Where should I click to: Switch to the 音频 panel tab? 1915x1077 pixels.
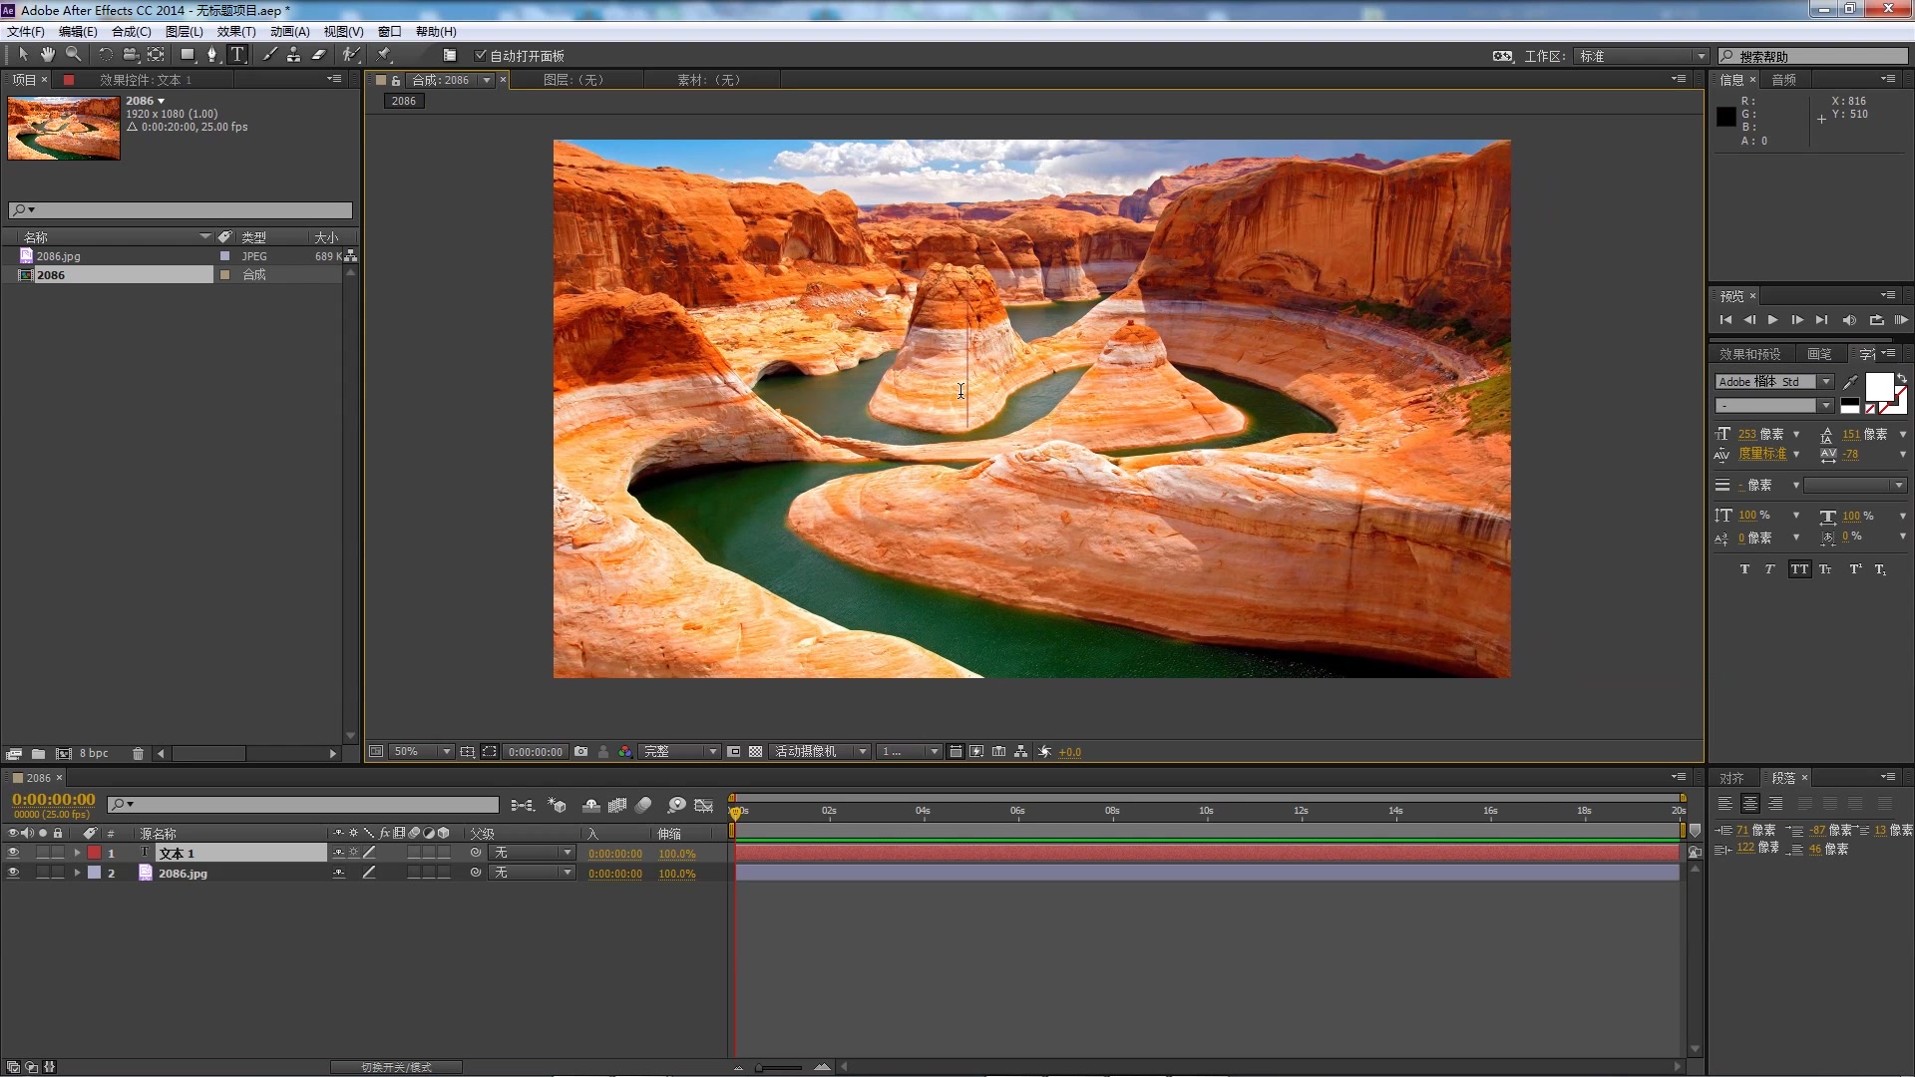[1783, 80]
